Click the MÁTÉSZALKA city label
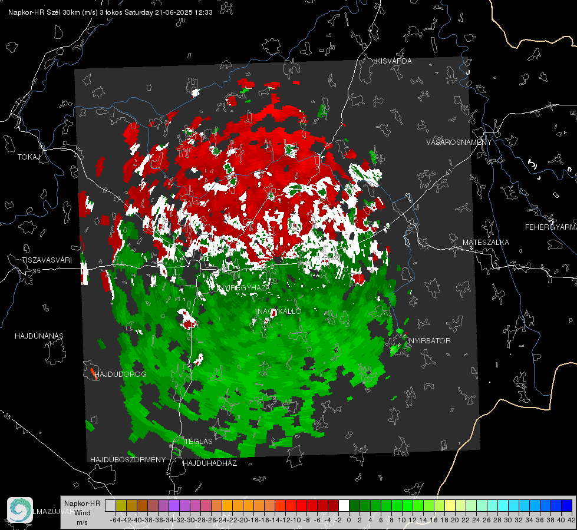Viewport: 577px width, 530px height. click(x=486, y=243)
